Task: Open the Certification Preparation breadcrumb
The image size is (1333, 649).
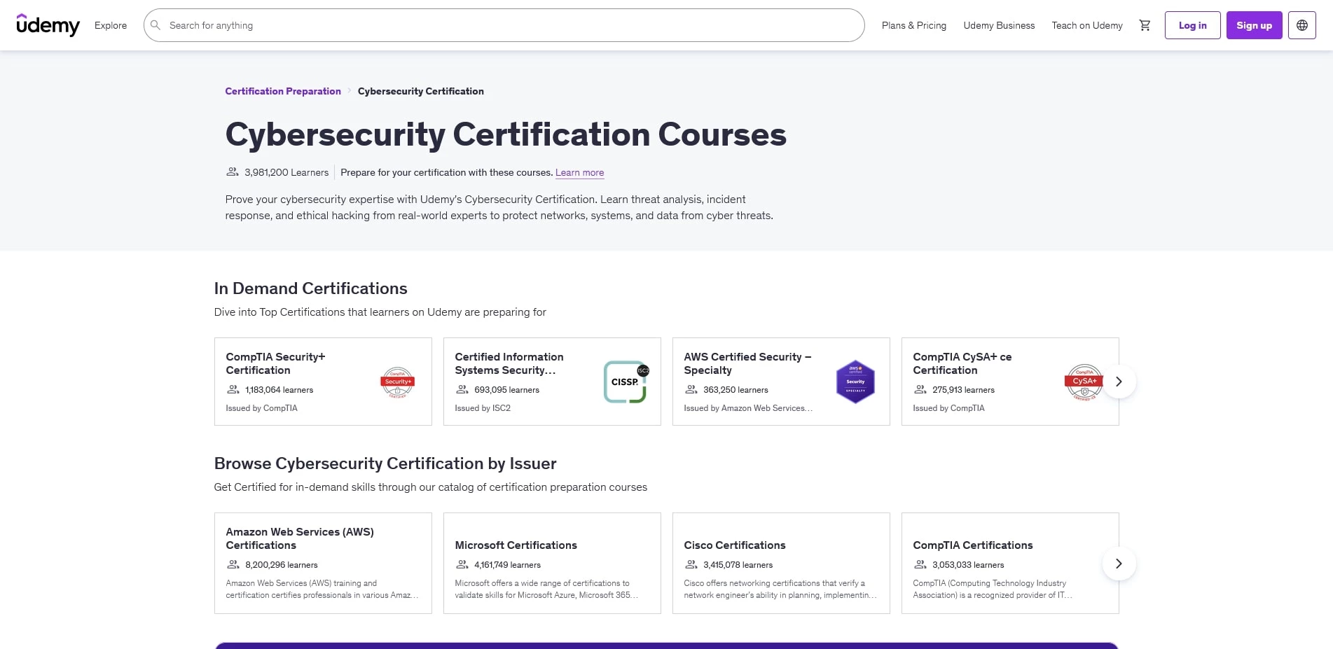Action: pos(282,91)
